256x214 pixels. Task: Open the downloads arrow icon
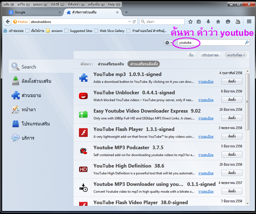(208, 22)
